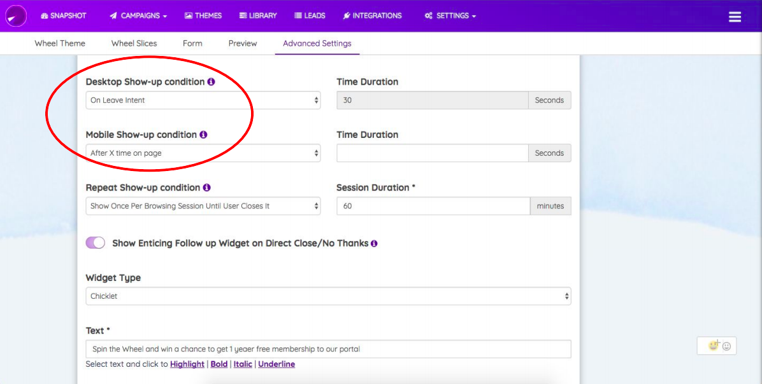Switch to the Preview tab
This screenshot has width=762, height=384.
[243, 43]
